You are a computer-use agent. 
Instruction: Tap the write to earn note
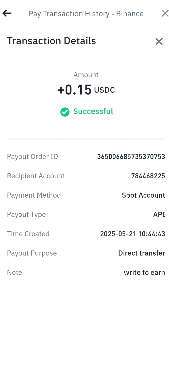click(x=144, y=272)
